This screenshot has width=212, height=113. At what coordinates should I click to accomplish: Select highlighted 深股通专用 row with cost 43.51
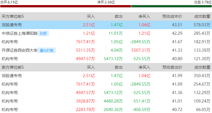coord(106,25)
